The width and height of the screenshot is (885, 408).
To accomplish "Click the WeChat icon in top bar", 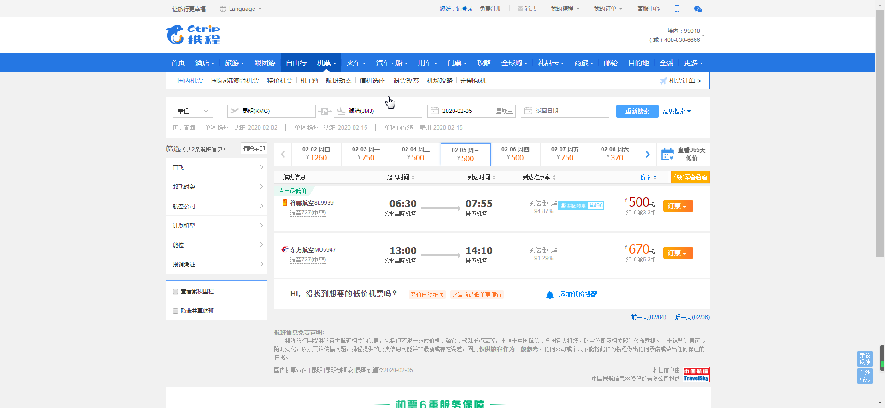I will tap(698, 9).
